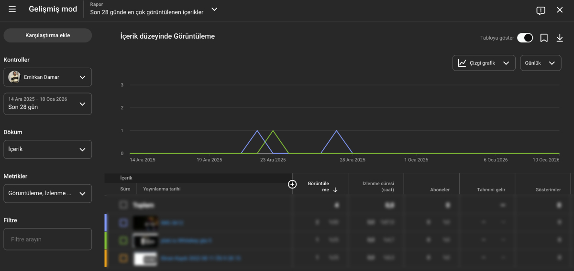Sort by İzlenme süresi column header

coord(378,187)
